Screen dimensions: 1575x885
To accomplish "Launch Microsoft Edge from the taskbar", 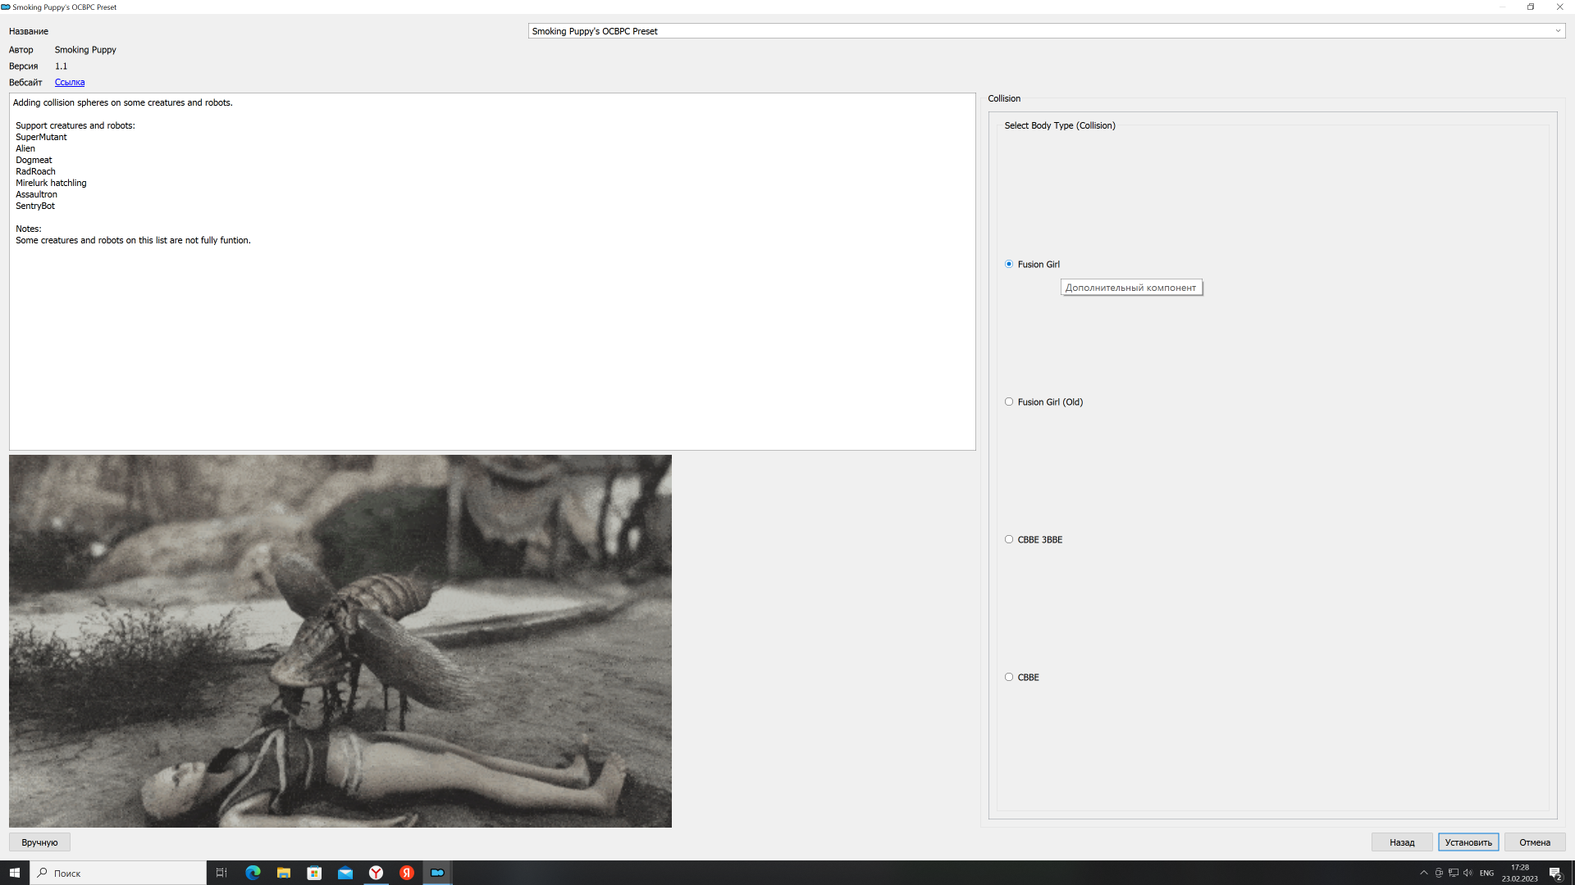I will (253, 873).
